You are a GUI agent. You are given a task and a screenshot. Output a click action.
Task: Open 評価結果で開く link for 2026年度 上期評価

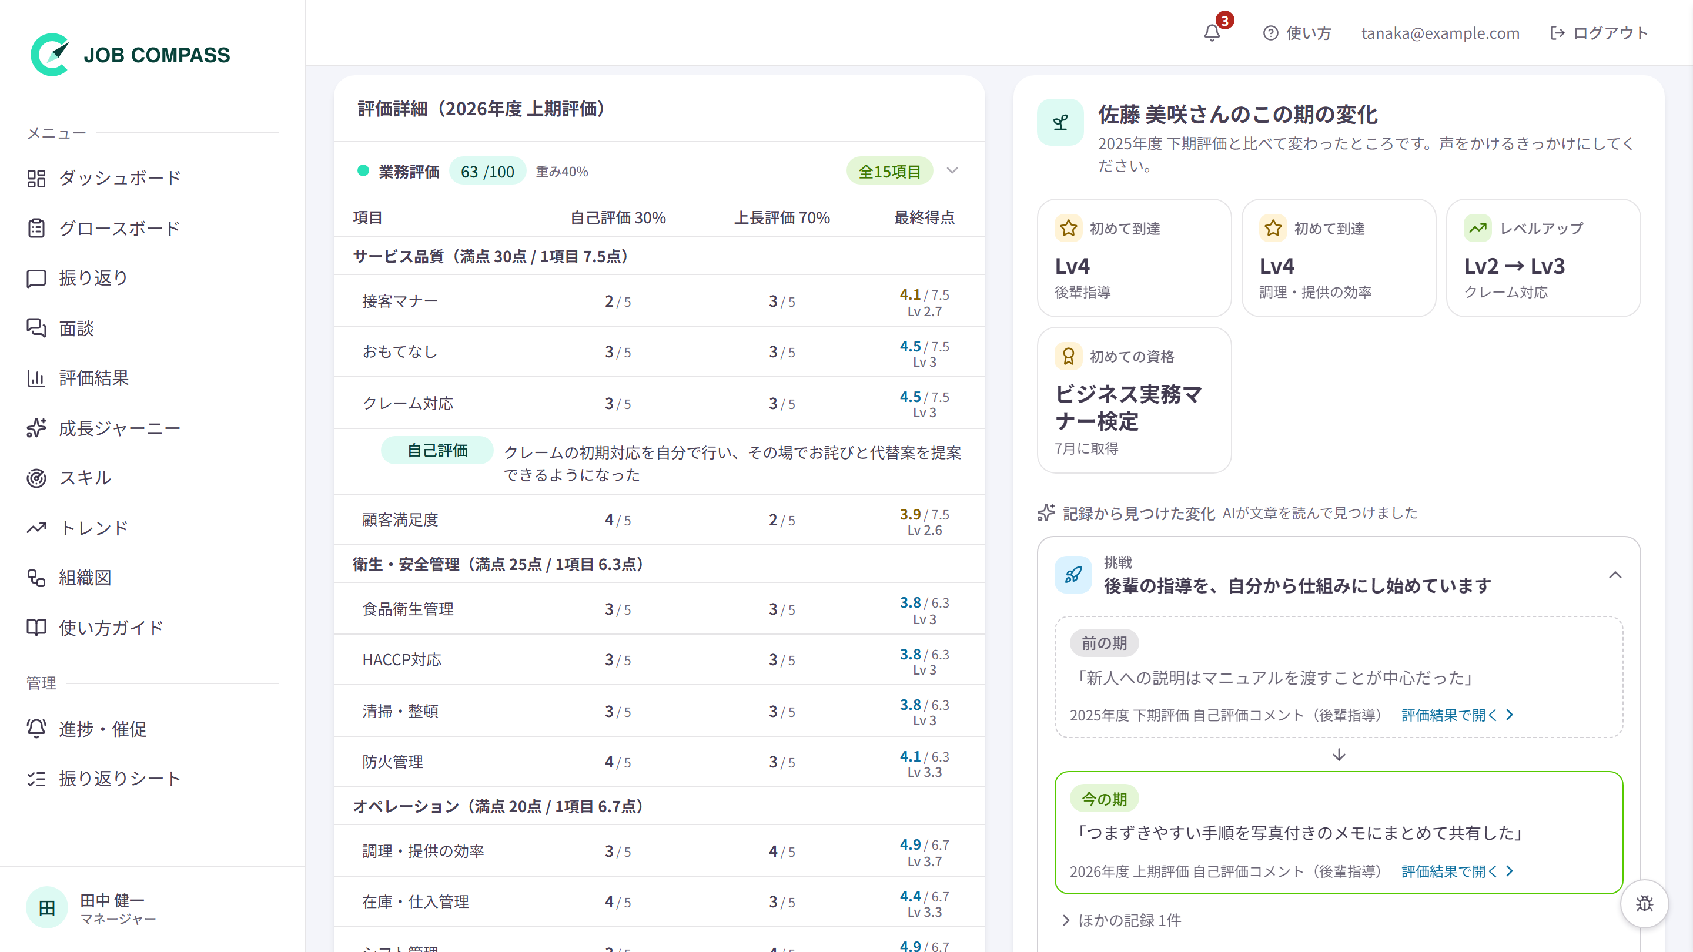(1457, 871)
